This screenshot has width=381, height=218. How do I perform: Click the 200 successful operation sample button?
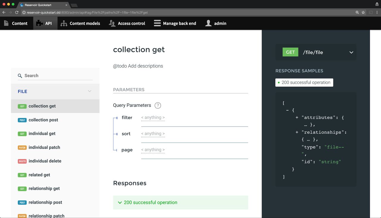pos(304,82)
